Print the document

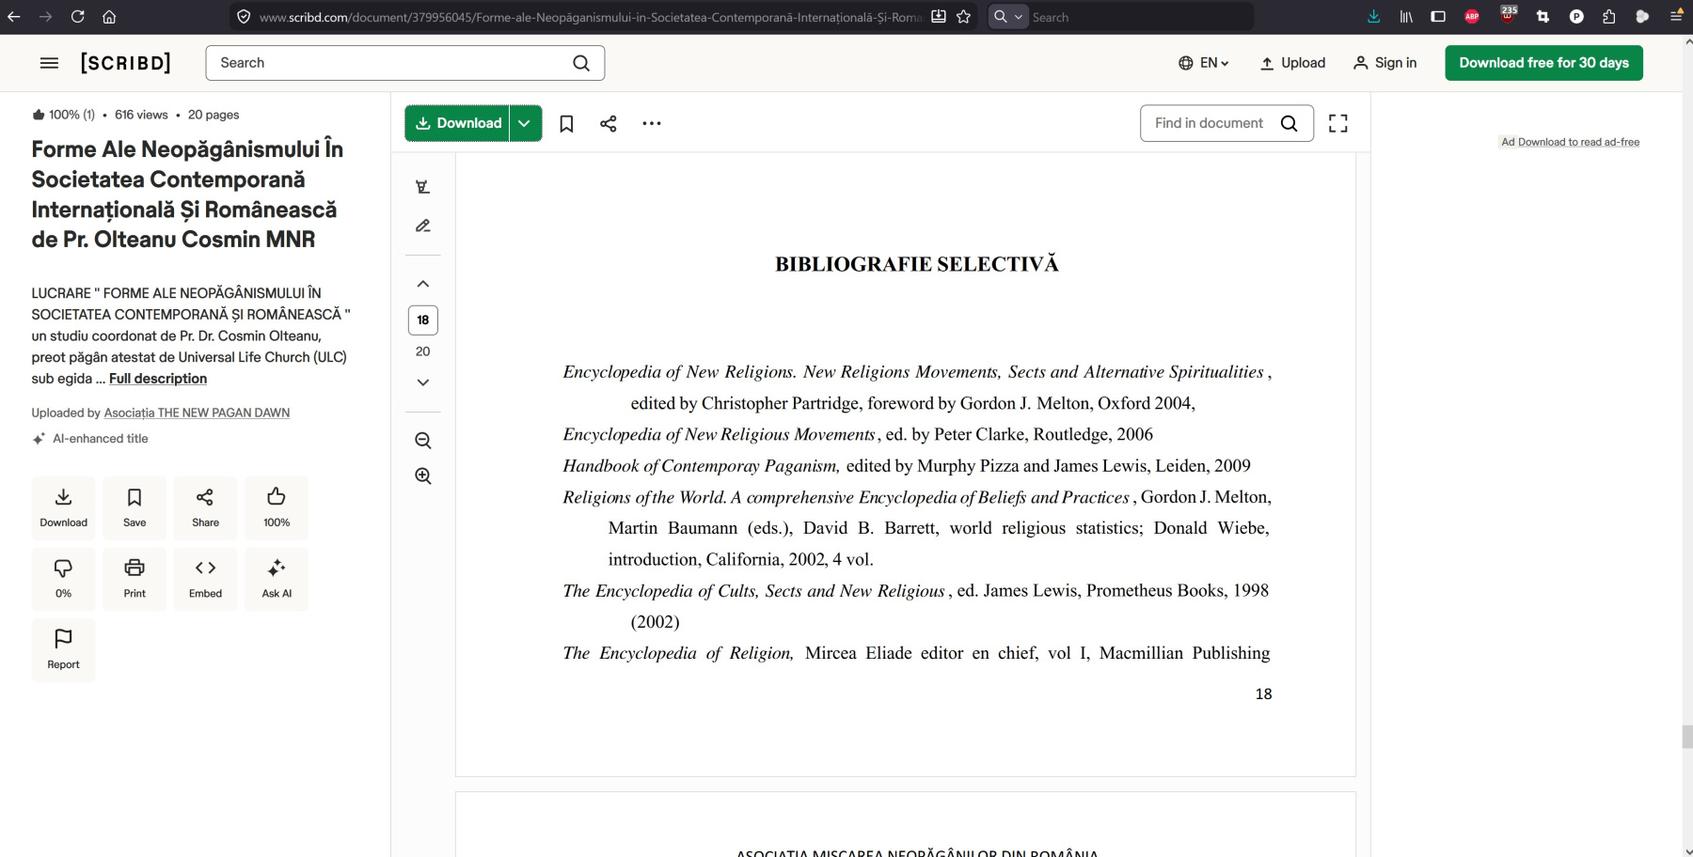(x=134, y=579)
